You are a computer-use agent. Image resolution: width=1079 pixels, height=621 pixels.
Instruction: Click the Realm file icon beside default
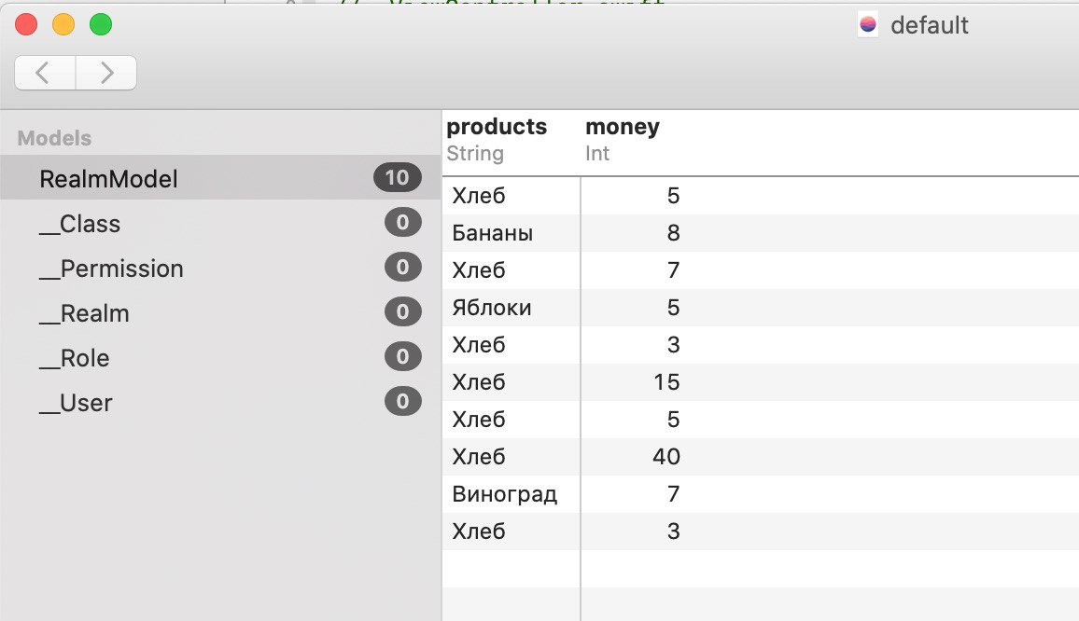click(868, 25)
